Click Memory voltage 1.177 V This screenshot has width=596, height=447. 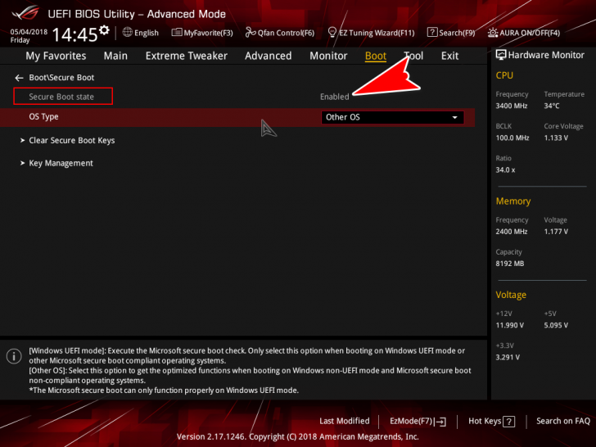tap(556, 232)
